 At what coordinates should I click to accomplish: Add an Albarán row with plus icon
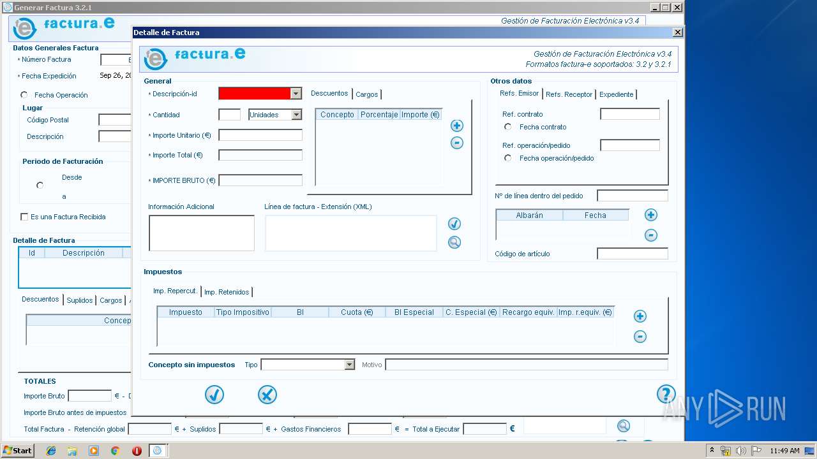(651, 215)
